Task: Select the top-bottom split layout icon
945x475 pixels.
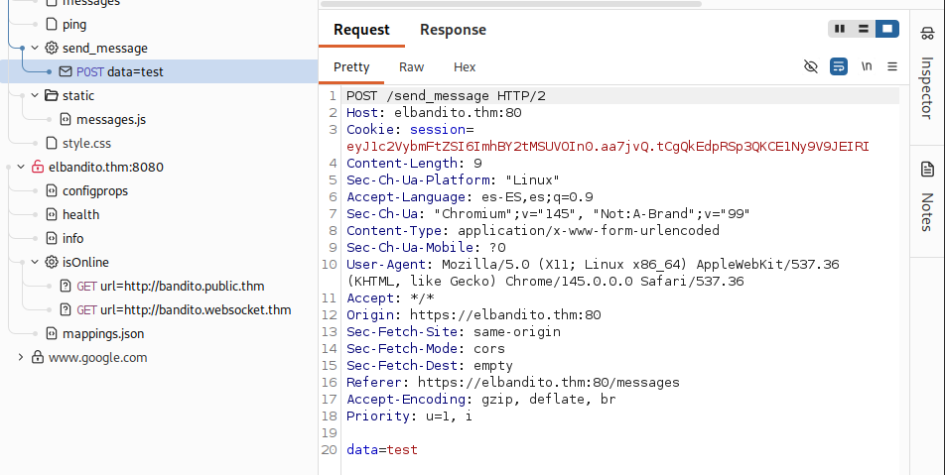Action: point(863,29)
